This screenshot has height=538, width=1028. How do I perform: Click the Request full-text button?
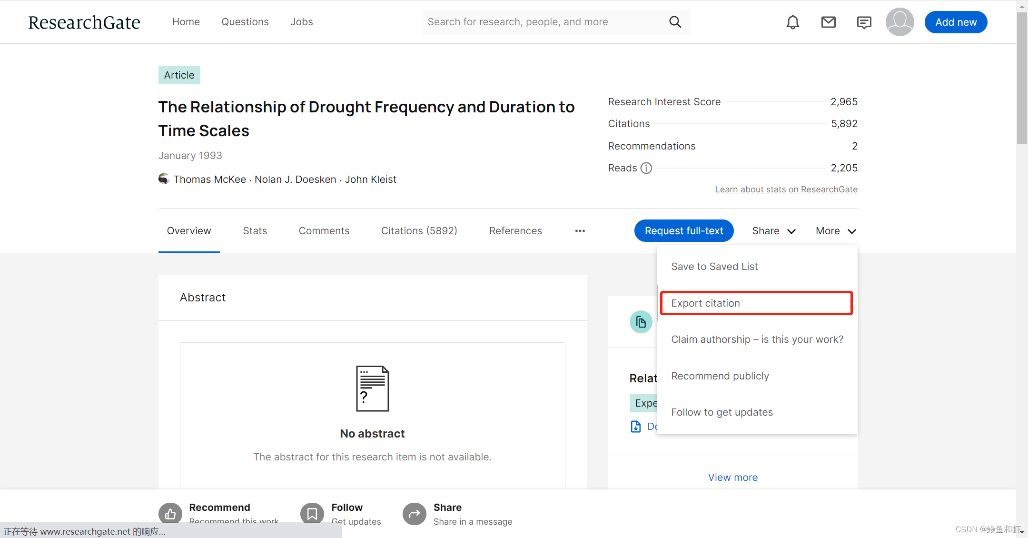pos(683,231)
